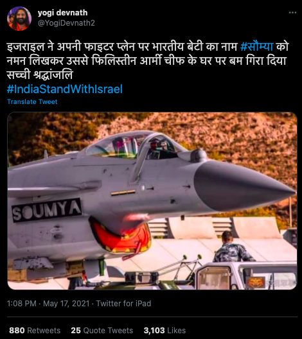This screenshot has height=339, width=302.
Task: Click the SOUMYA label in the photo
Action: (x=46, y=211)
